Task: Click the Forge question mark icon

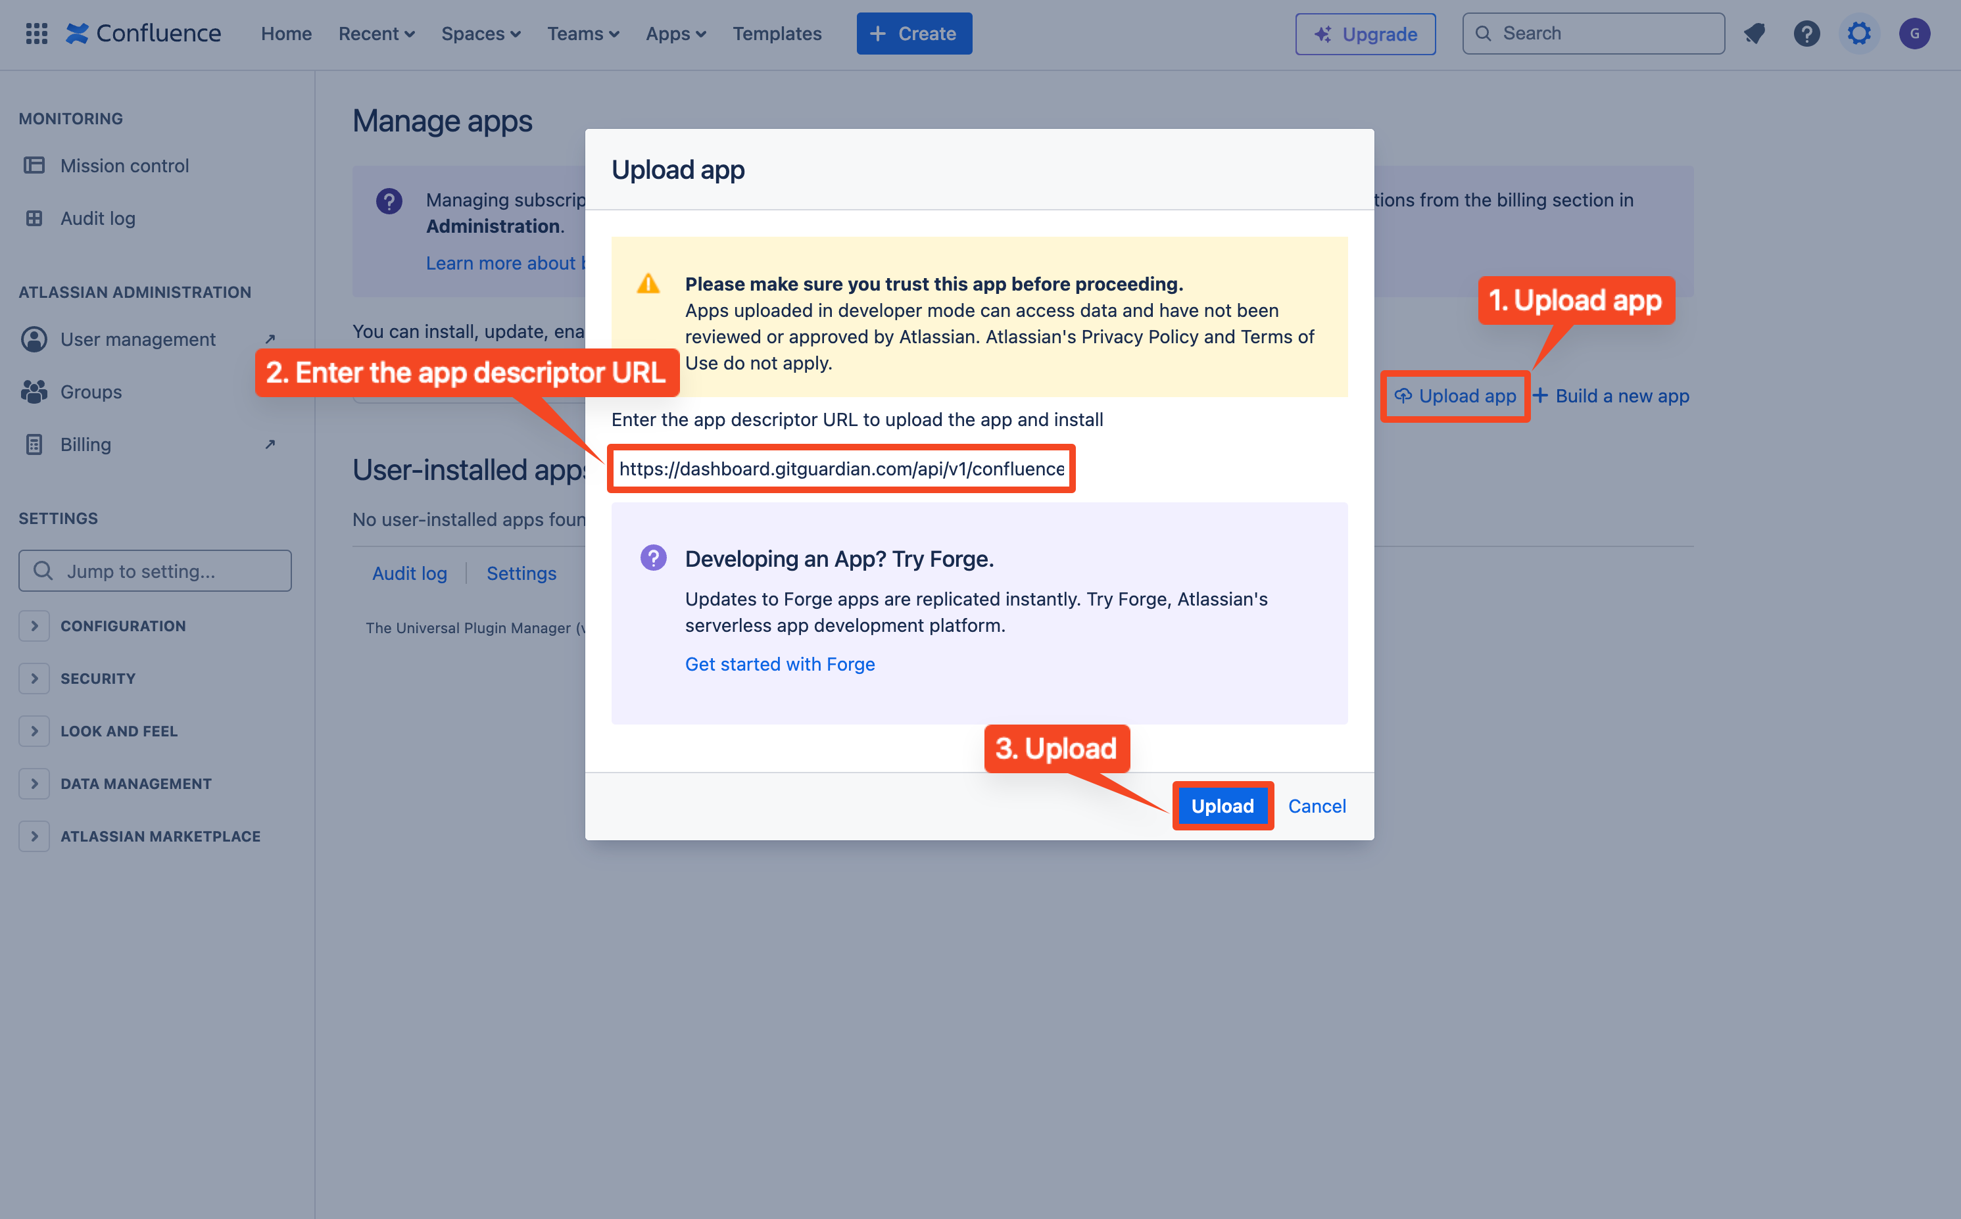Action: [650, 558]
